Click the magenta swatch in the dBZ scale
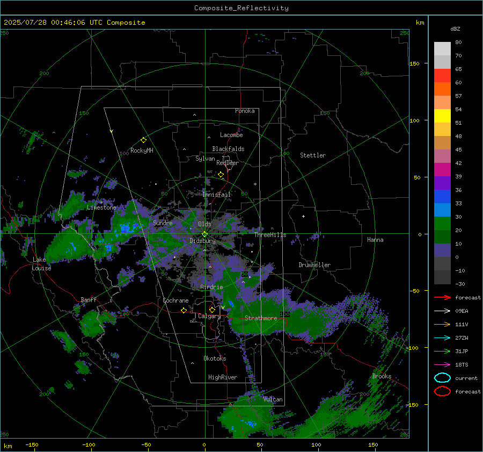Image resolution: width=483 pixels, height=452 pixels. click(x=442, y=170)
